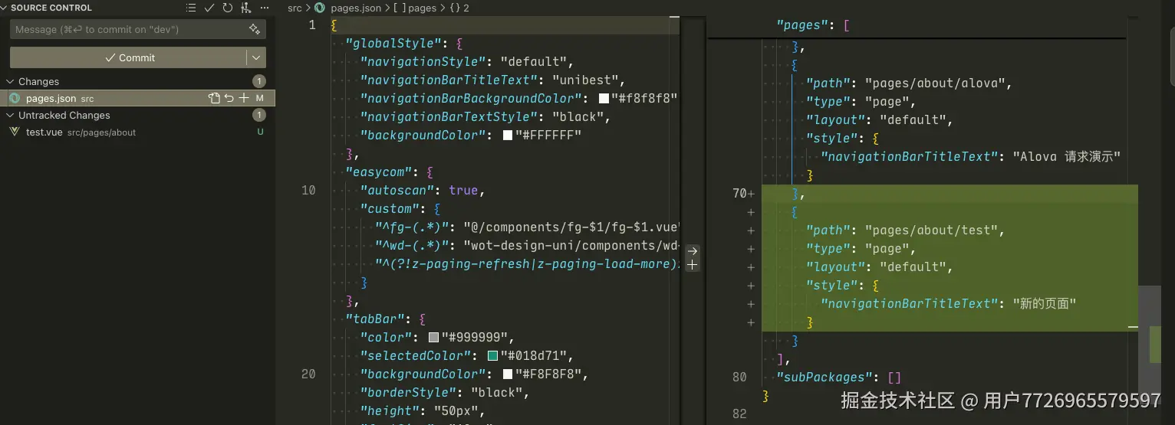
Task: Click line number 20 in left editor
Action: point(308,374)
